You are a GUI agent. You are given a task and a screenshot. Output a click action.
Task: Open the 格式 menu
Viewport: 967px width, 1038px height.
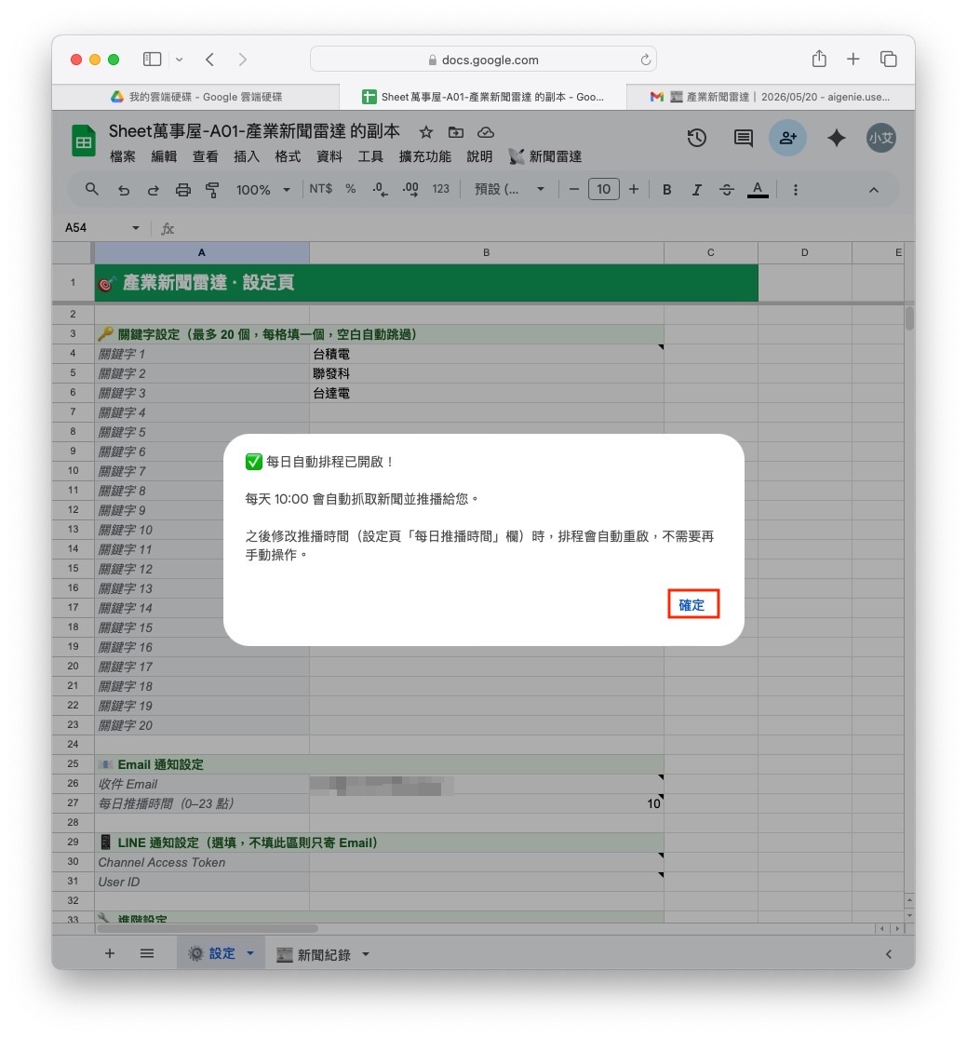[288, 156]
